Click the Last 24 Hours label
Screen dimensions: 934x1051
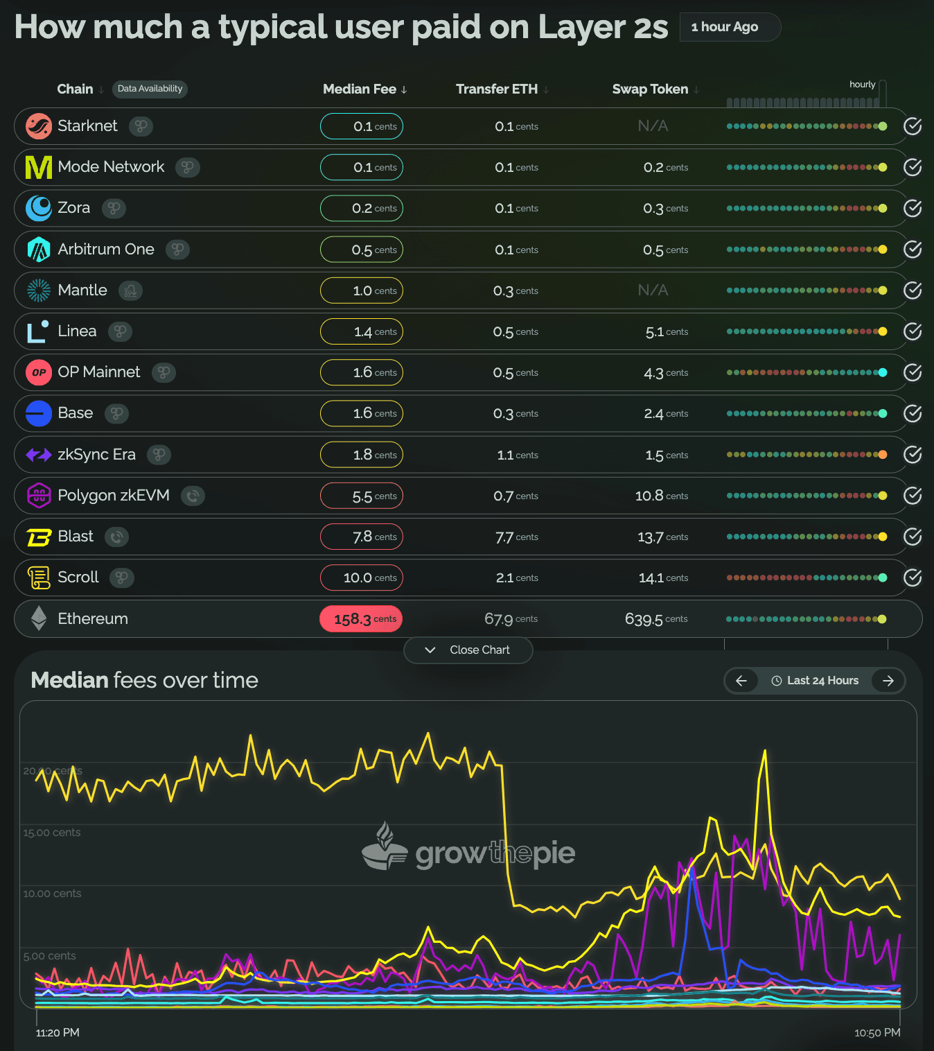pyautogui.click(x=815, y=681)
